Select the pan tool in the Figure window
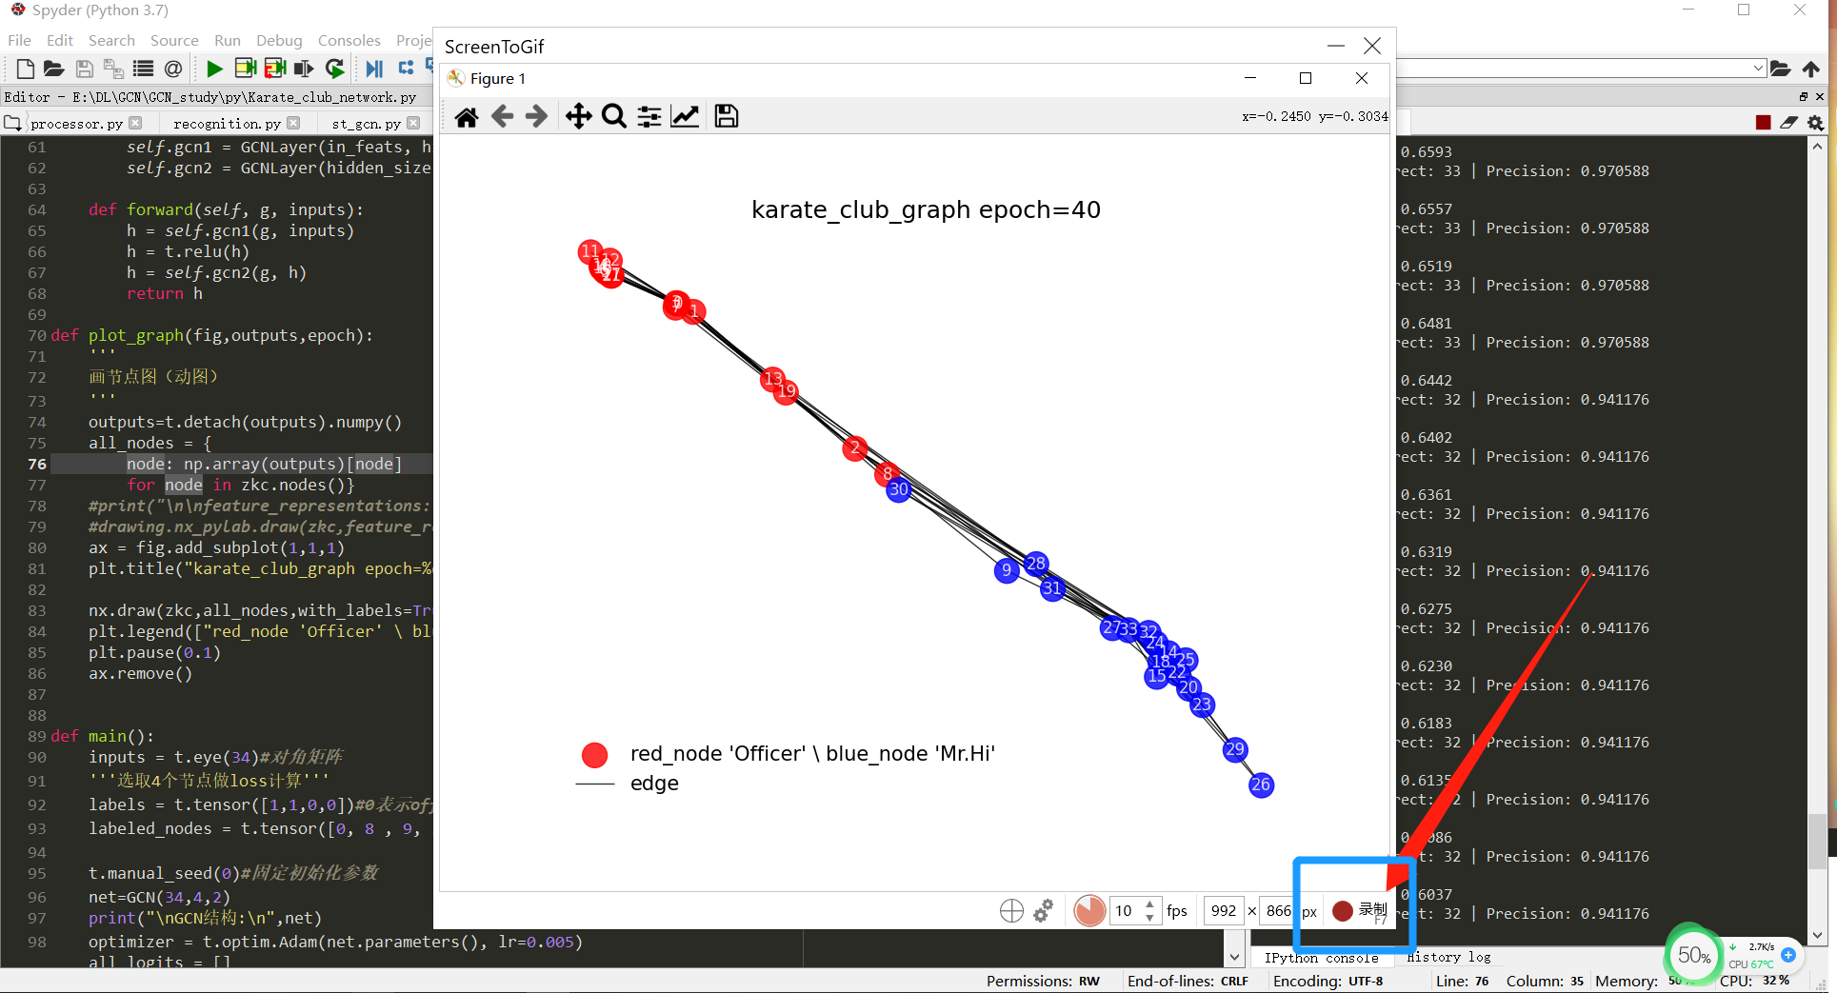 [x=578, y=116]
